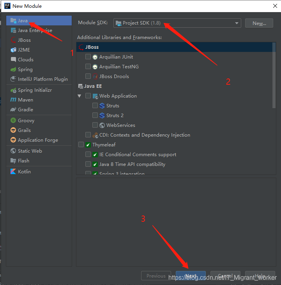
Task: Select the Java folder icon in module list
Action: (13, 21)
